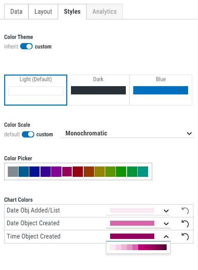Pick the dark red swatch in Color Picker

click(x=78, y=171)
